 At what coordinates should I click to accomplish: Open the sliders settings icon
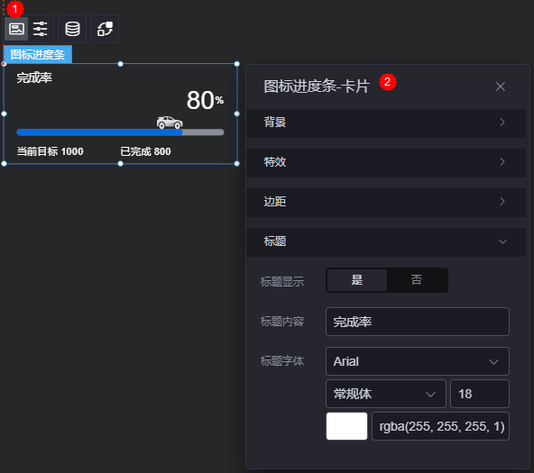click(x=41, y=29)
